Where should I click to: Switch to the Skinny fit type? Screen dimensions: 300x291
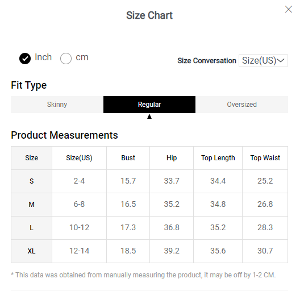(57, 105)
